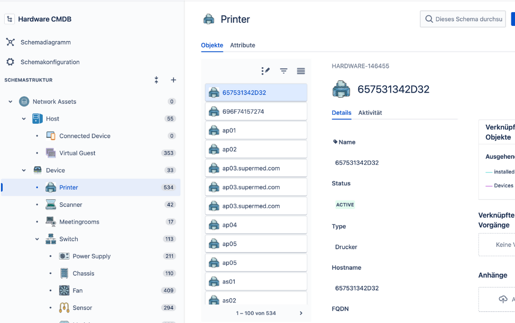
Task: Collapse the Switch tree node
Action: [x=37, y=239]
